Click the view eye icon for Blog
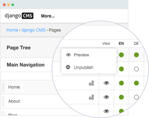The width and height of the screenshot is (149, 118). coord(106,111)
